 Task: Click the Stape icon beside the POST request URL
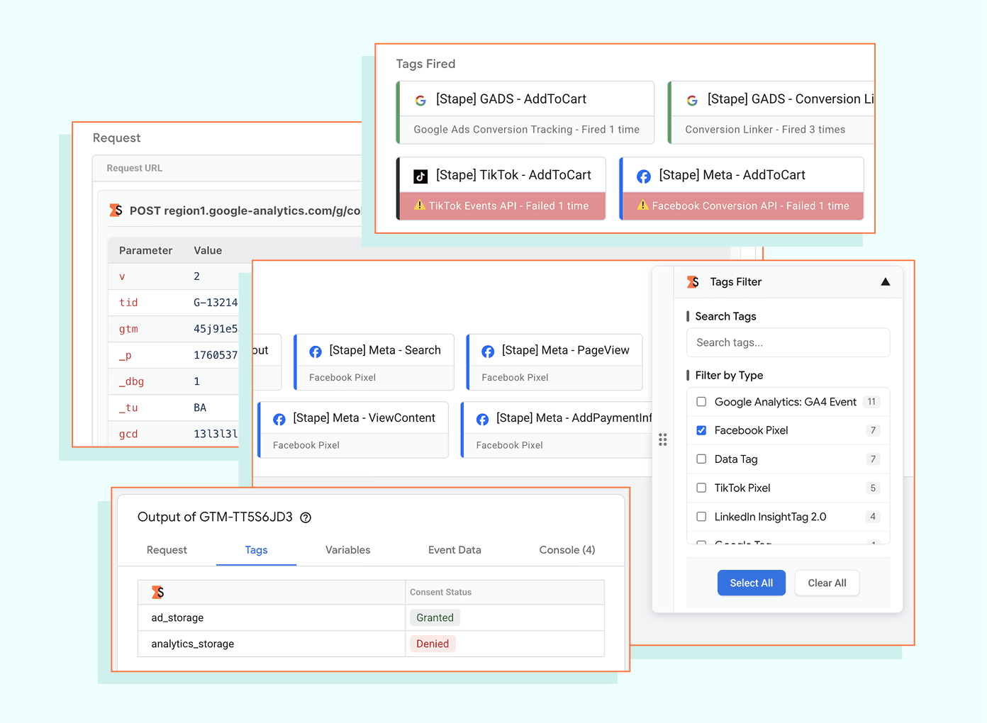[x=116, y=210]
